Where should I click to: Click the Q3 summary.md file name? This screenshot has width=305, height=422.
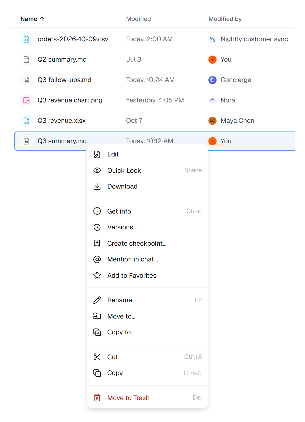pos(62,141)
